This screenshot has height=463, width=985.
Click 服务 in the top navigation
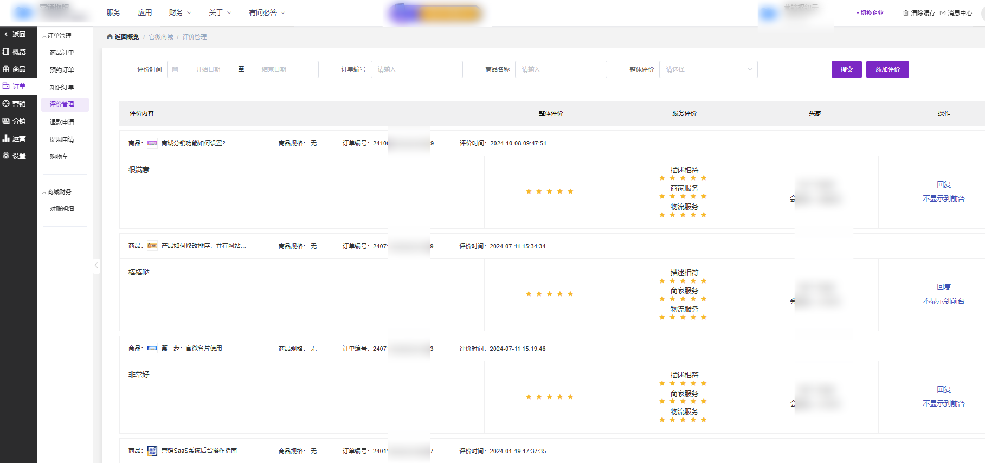coord(113,12)
